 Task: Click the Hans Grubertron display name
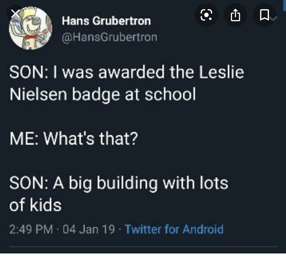tap(106, 21)
